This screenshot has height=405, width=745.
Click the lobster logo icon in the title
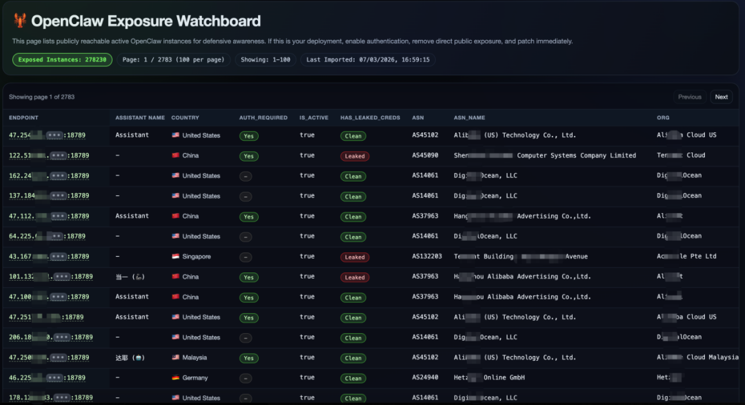[20, 21]
